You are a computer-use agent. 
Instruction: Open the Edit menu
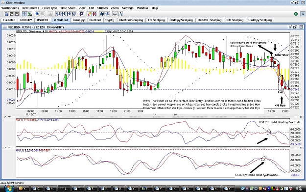click(92, 8)
